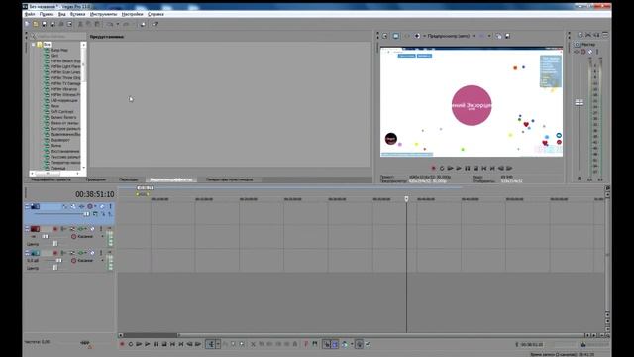Click Play under the preview window
634x357 pixels.
459,168
